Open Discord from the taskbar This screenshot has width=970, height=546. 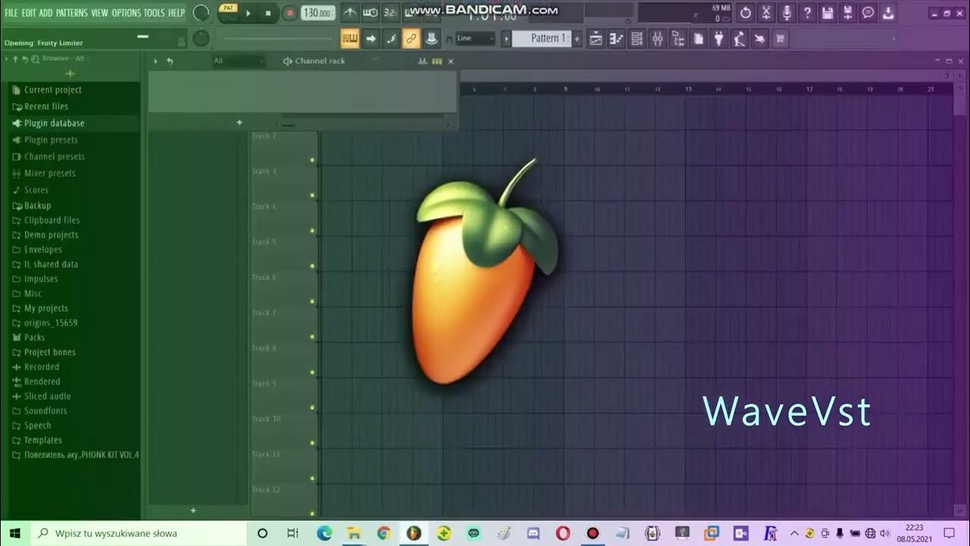click(x=533, y=533)
